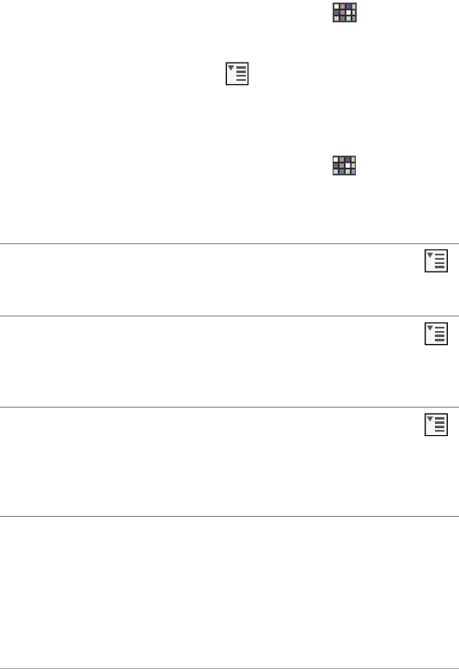
Task: Open the third panel's options menu icon
Action: 437,425
